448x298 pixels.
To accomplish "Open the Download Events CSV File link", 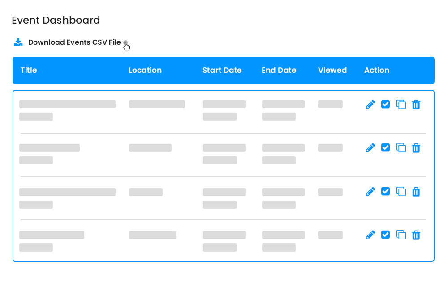I will [74, 42].
